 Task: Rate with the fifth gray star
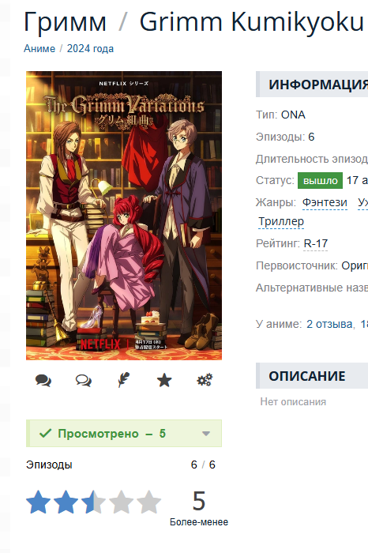pos(148,502)
